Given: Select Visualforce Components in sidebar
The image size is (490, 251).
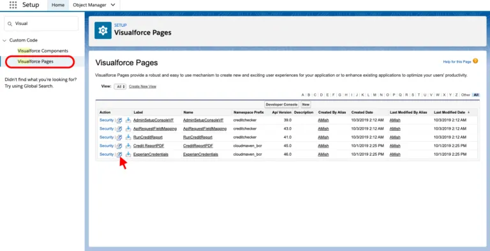Looking at the screenshot, I should (x=43, y=50).
